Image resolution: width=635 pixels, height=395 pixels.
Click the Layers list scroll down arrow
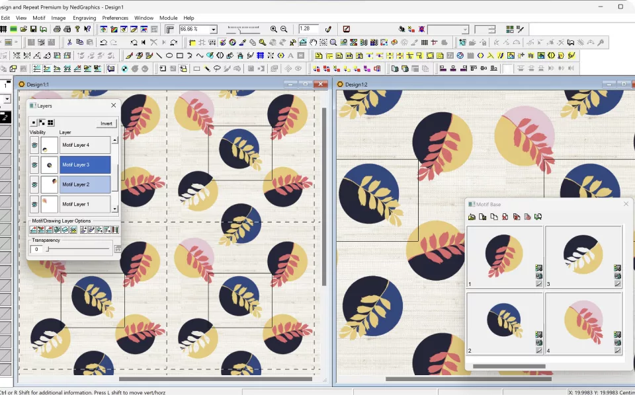115,209
